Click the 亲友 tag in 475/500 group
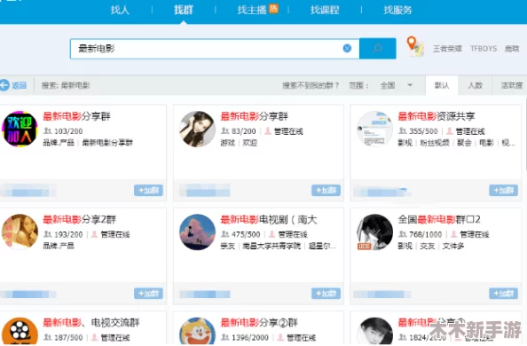This screenshot has width=527, height=346. pos(227,246)
